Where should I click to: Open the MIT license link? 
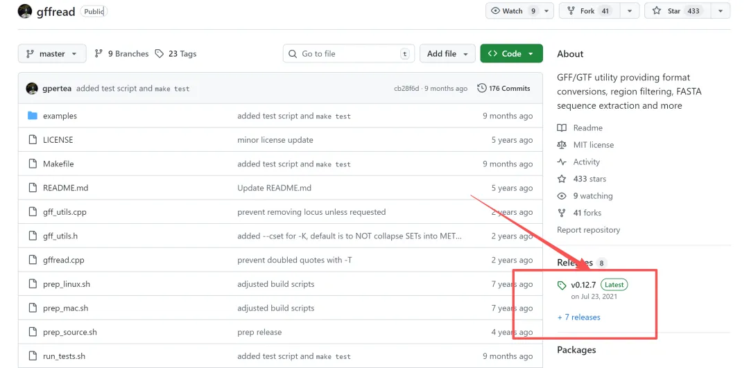pos(594,145)
